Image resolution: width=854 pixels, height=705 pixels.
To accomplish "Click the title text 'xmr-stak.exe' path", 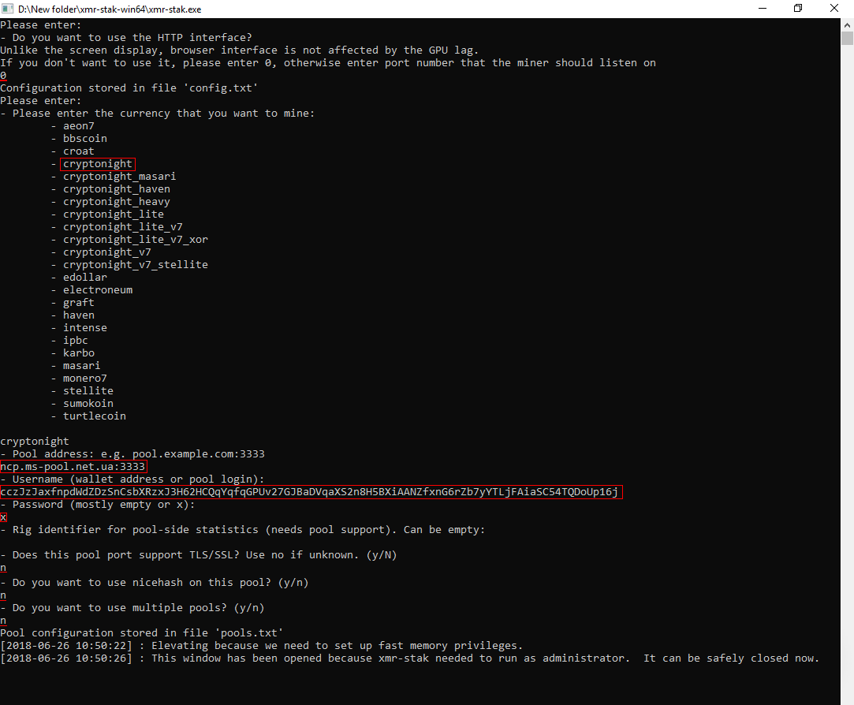I will (110, 9).
